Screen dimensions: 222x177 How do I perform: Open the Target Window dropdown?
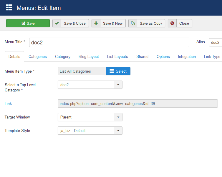118,117
